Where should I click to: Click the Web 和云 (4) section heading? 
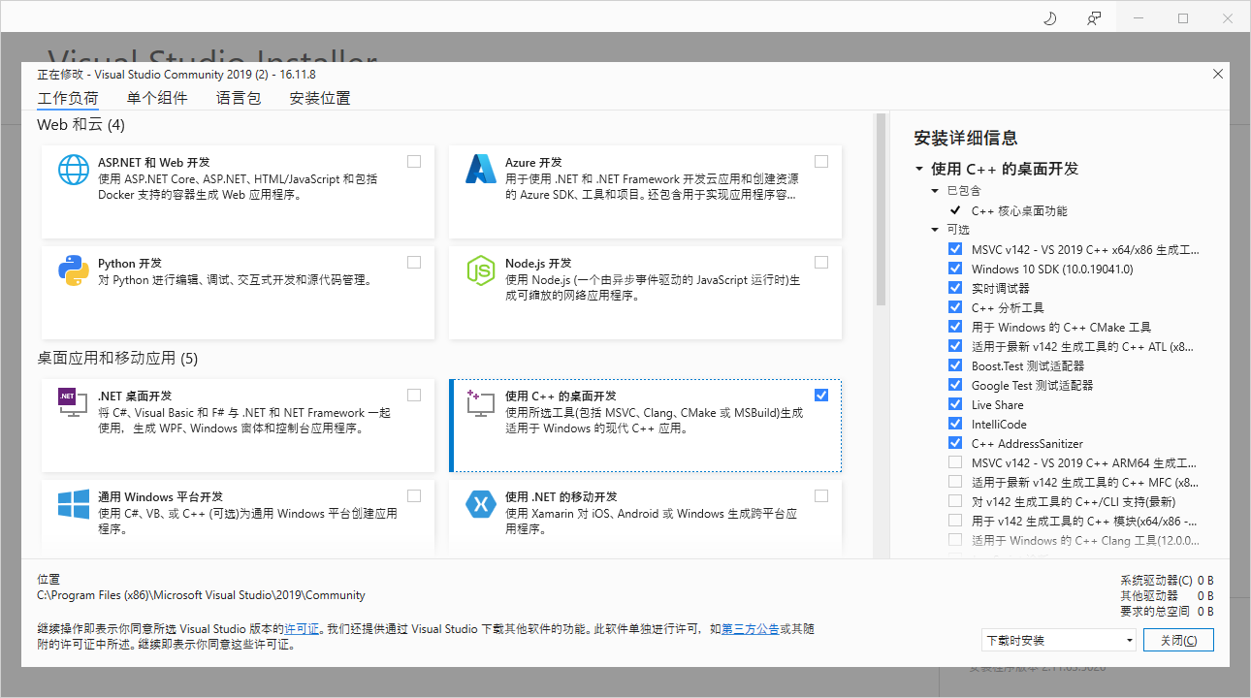(80, 125)
